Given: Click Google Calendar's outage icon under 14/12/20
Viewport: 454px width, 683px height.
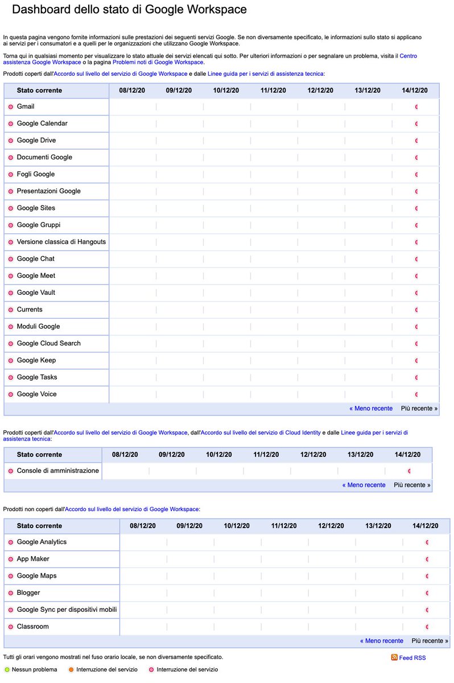Looking at the screenshot, I should (x=417, y=124).
